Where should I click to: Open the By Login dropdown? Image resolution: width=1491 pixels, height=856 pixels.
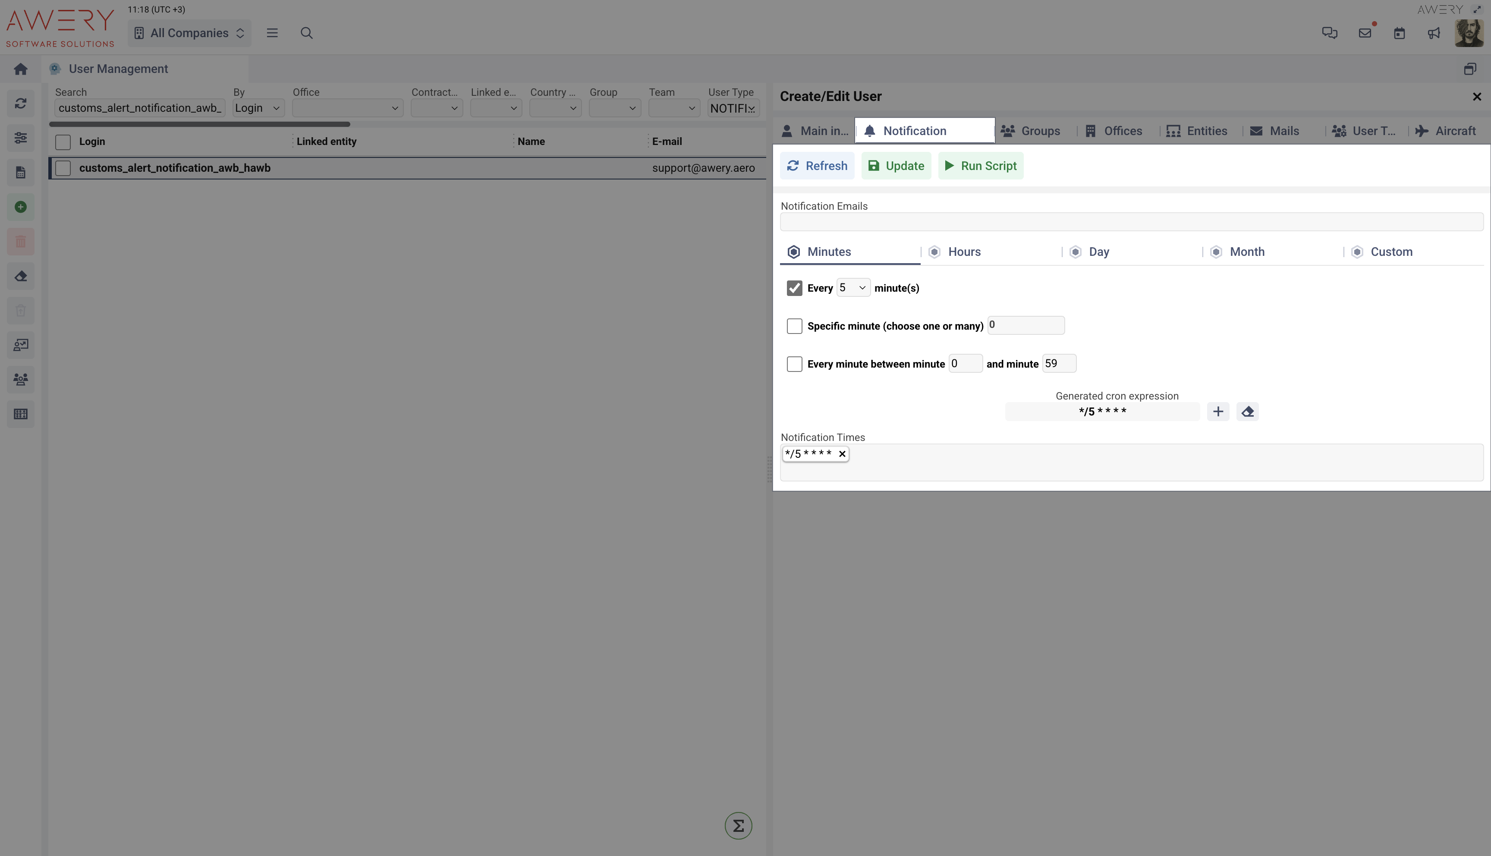click(258, 108)
